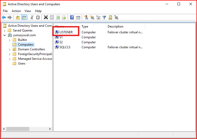The width and height of the screenshot is (197, 139).
Task: Expand the Saved Queries node
Action: [x=5, y=30]
